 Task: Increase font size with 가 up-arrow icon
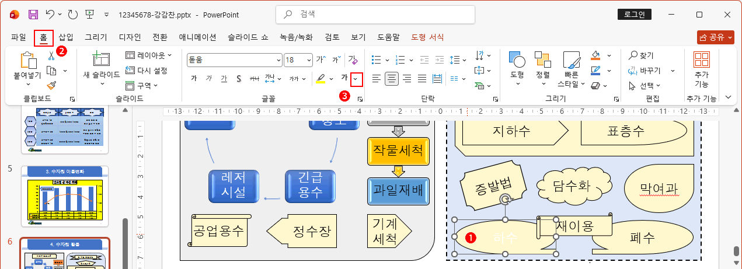click(321, 60)
